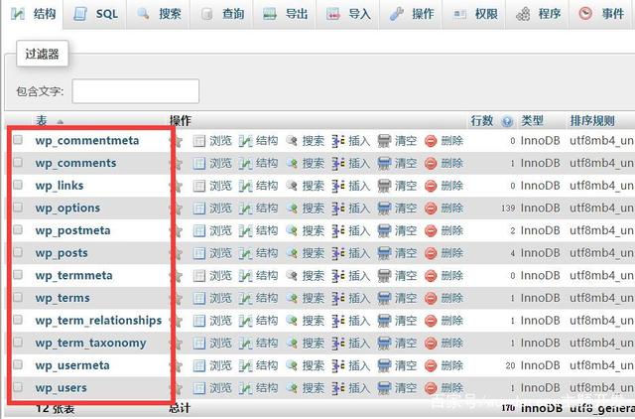Click 搜索 icon in wp_term_taxonomy row
This screenshot has width=635, height=419.
292,344
